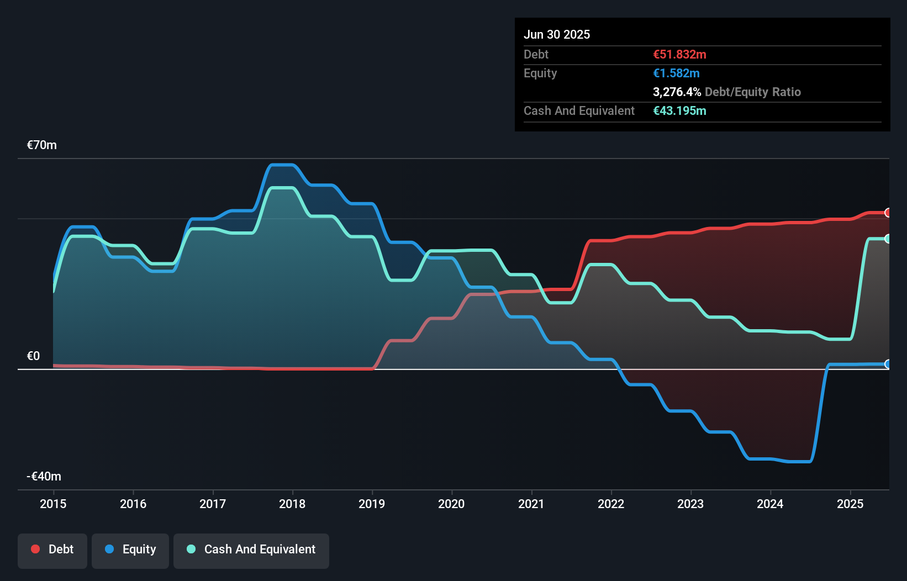Click the red Debt legend dot
Image resolution: width=907 pixels, height=581 pixels.
[x=35, y=549]
